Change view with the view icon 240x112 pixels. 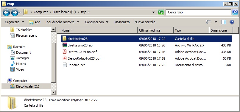208,22
